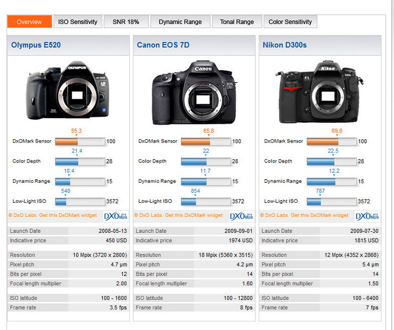The width and height of the screenshot is (394, 330).
Task: Switch to the ISO Sensitivity tab
Action: 78,22
